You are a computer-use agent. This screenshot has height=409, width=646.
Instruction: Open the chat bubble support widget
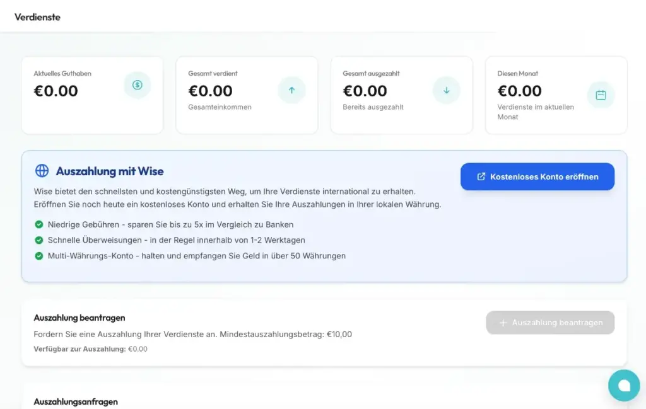pos(624,386)
